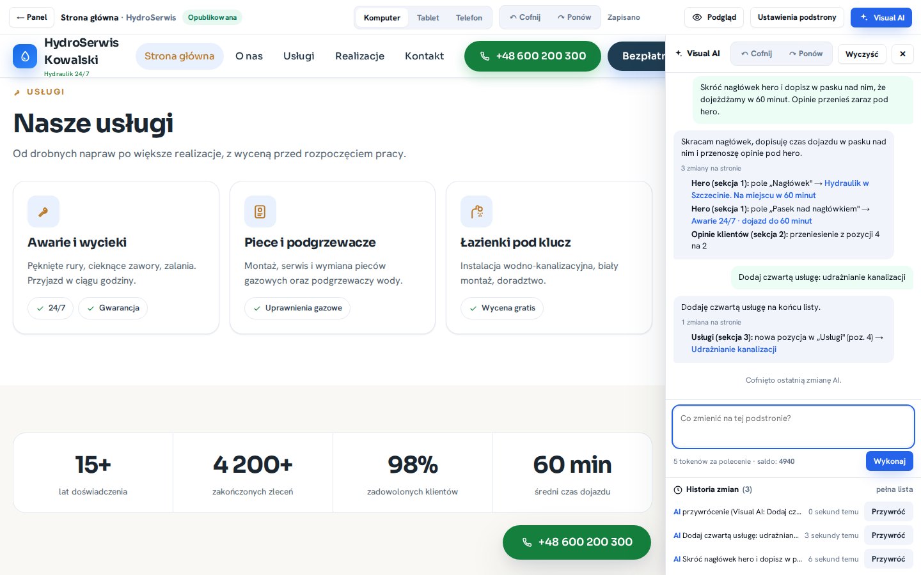Click the HydroSerwis water drop logo
Screen dimensions: 921x575
[25, 56]
